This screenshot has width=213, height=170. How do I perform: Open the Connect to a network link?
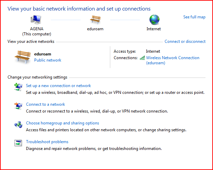[45, 104]
